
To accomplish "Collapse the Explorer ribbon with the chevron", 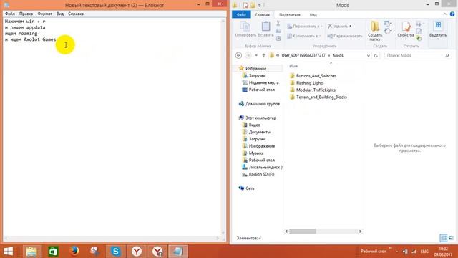I will pyautogui.click(x=444, y=14).
